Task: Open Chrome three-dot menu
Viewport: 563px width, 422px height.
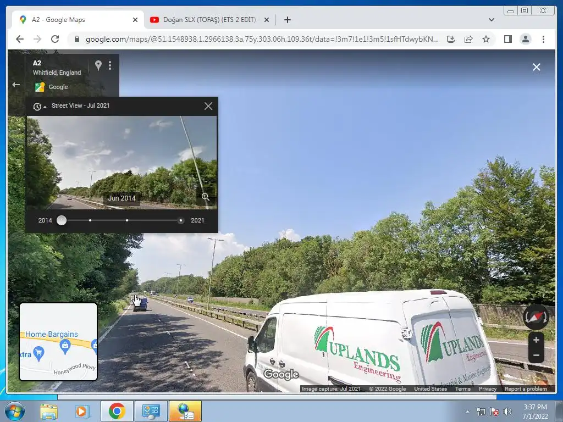Action: tap(544, 39)
